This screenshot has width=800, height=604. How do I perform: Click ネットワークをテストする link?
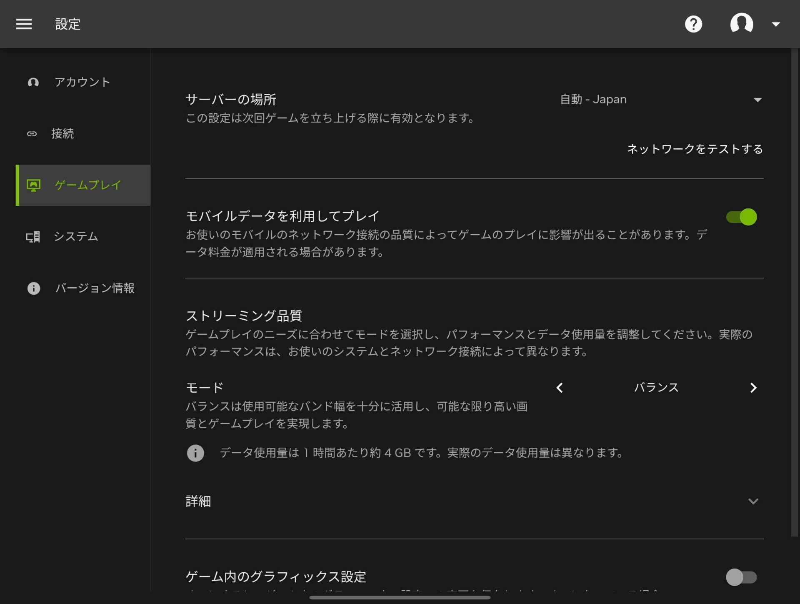(695, 149)
